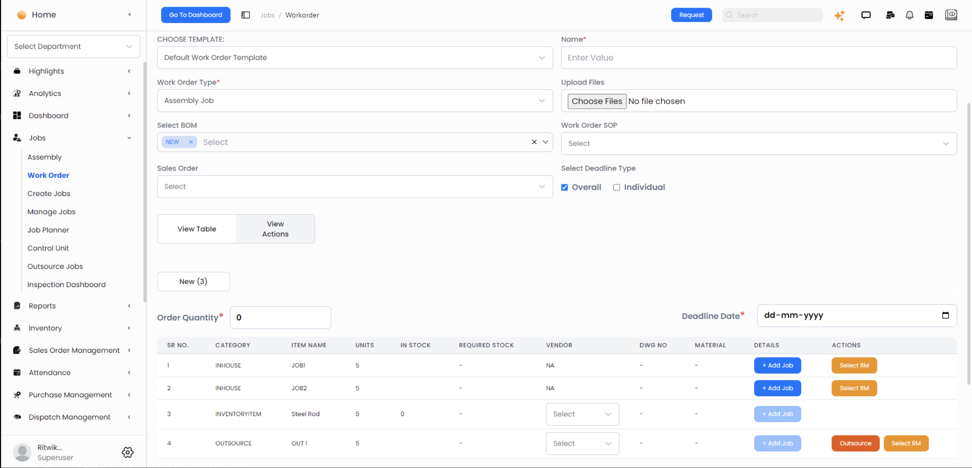Click the calendar icon in top bar
The image size is (972, 468).
pos(929,15)
